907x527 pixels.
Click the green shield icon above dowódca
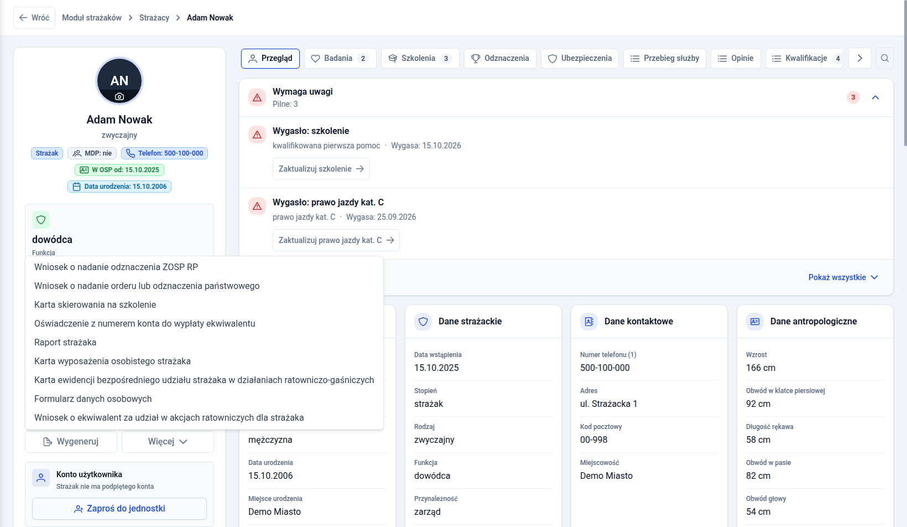(x=41, y=220)
